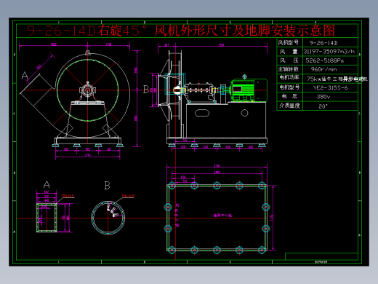Click the '20°' medium temperature value

323,106
